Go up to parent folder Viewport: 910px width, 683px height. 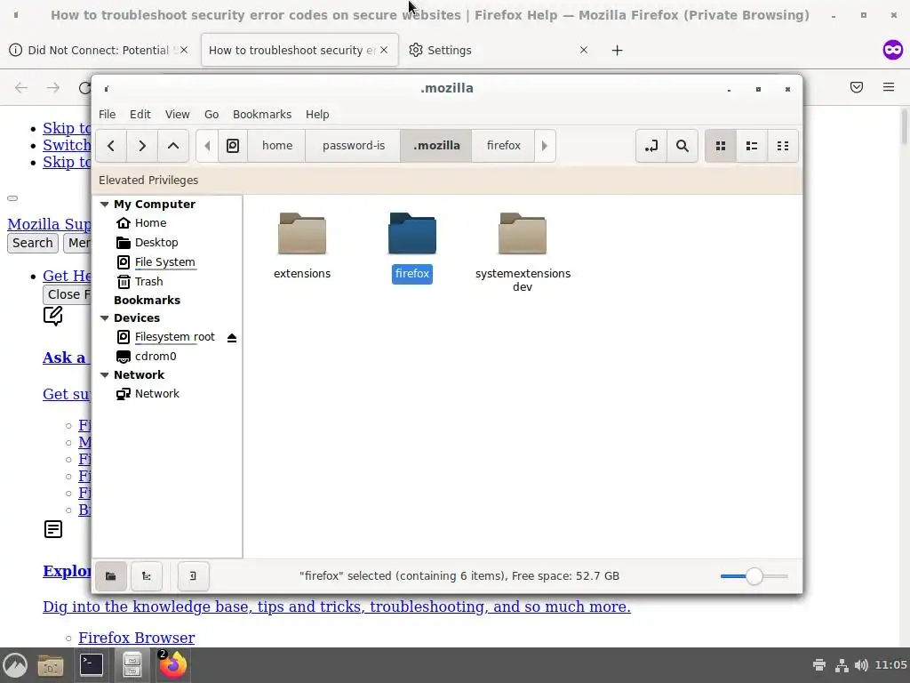(x=173, y=146)
